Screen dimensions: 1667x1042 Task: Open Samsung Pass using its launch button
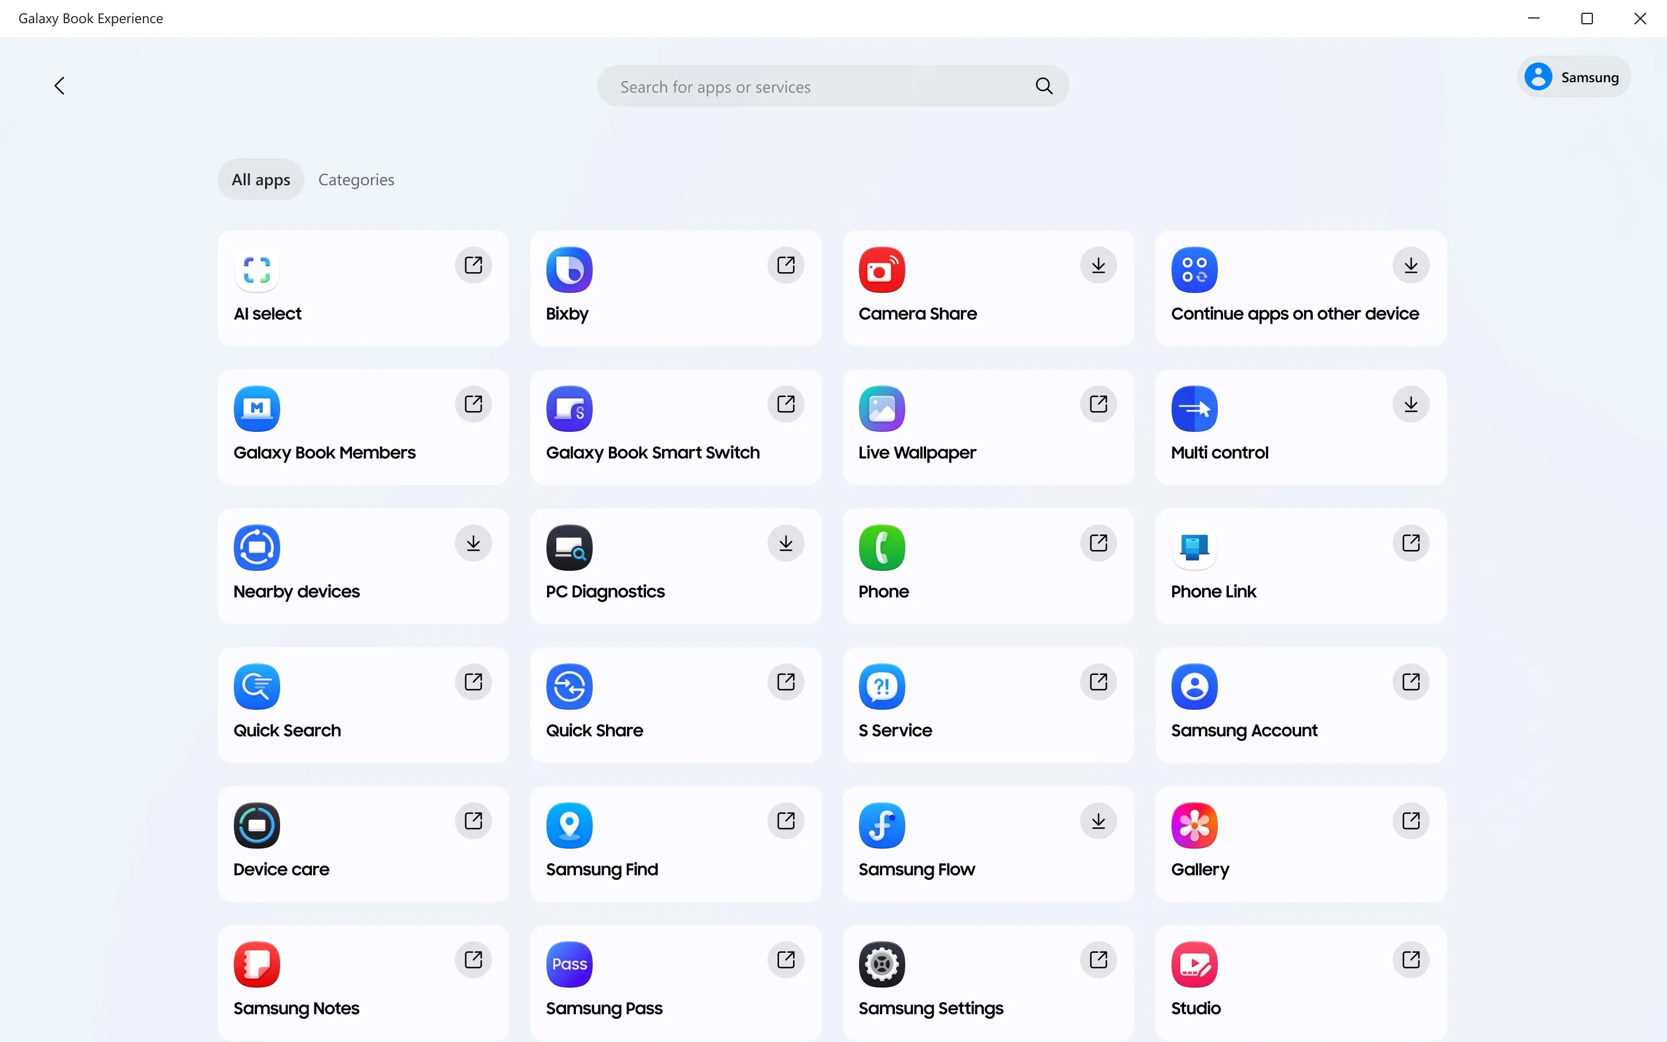tap(786, 959)
